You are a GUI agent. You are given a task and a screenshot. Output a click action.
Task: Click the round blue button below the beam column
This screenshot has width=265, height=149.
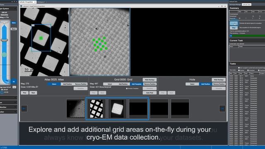point(14,82)
